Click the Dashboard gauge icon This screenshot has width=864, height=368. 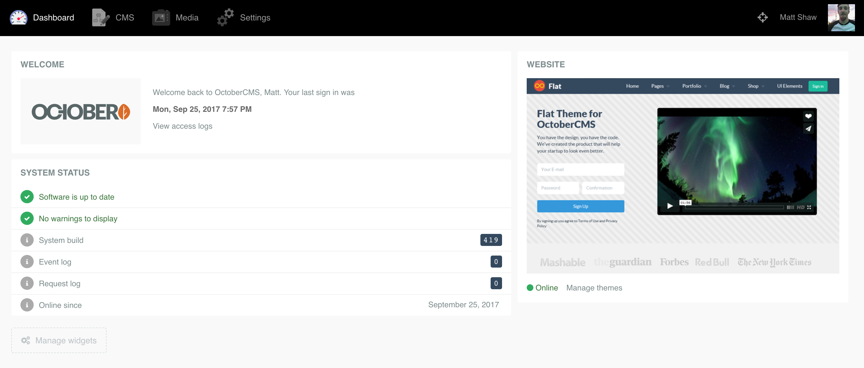(x=18, y=17)
